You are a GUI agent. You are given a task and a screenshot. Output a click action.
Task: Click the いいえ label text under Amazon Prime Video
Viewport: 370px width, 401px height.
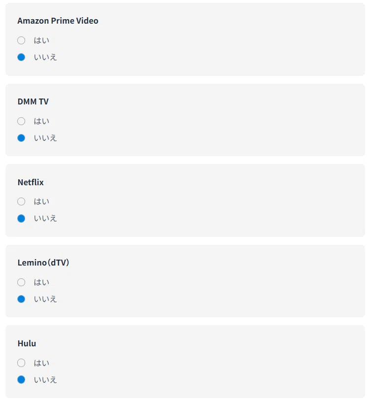(x=45, y=57)
